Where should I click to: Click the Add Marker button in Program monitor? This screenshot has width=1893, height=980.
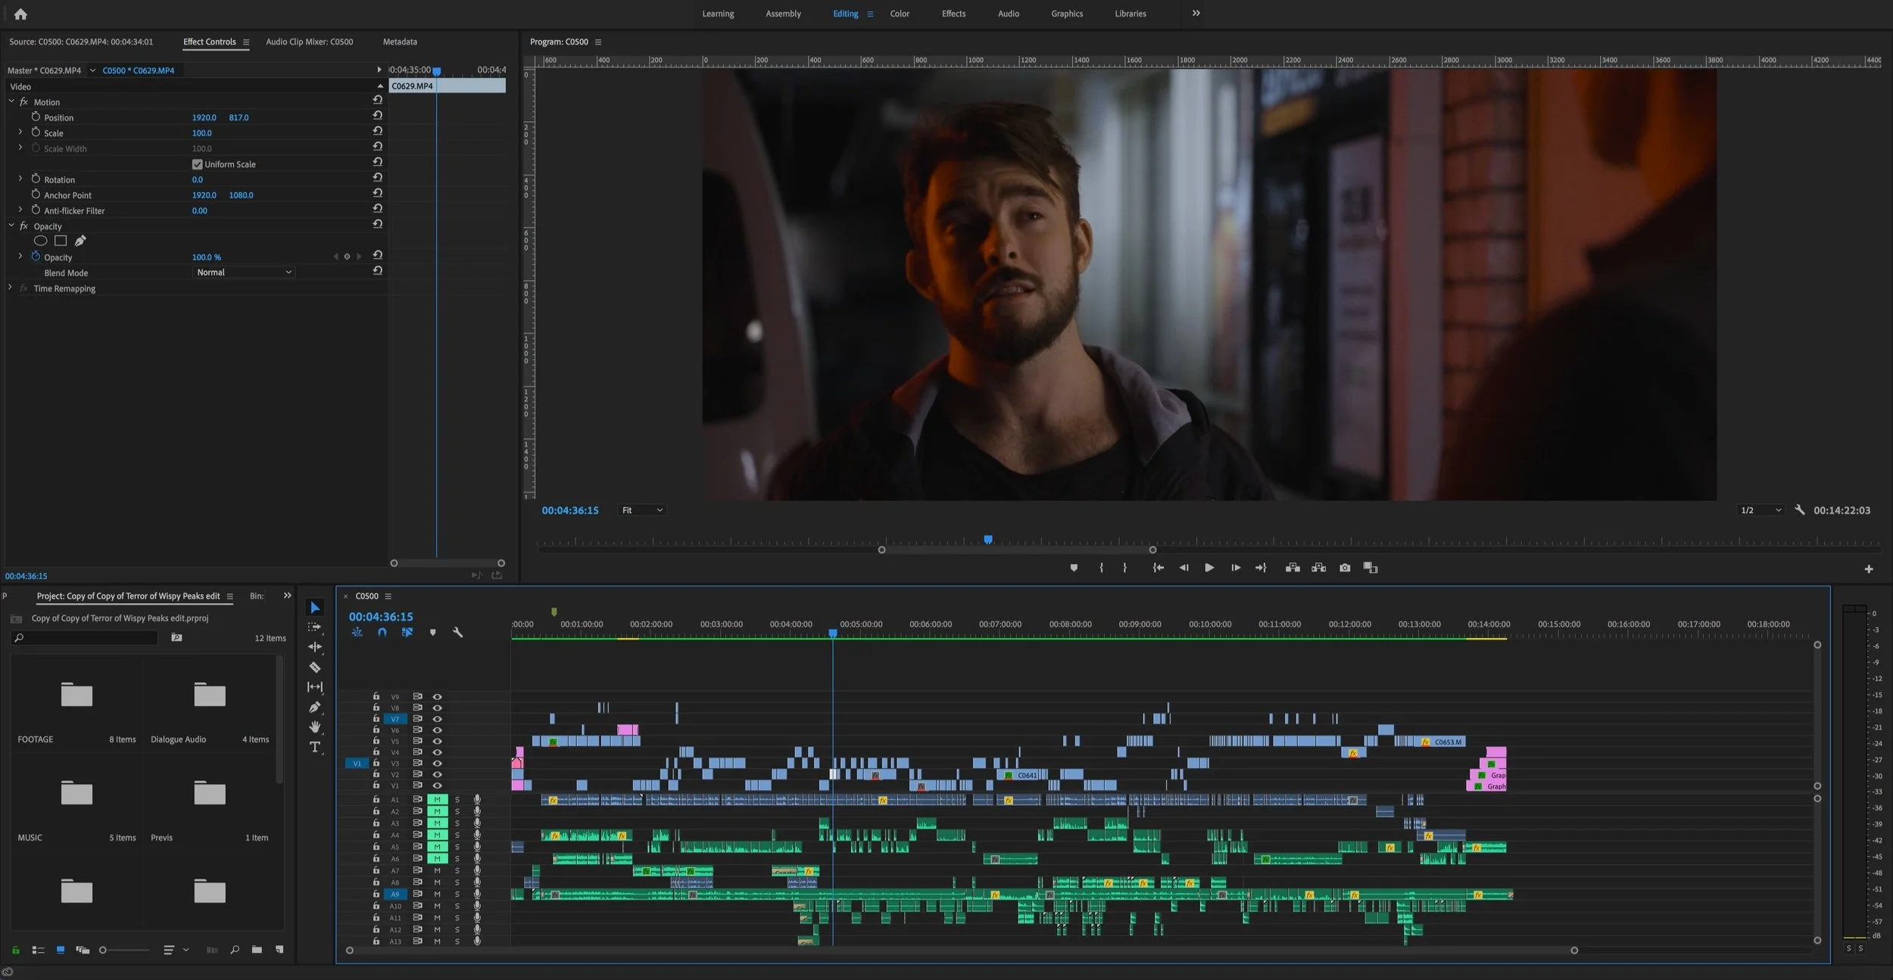pos(1074,568)
